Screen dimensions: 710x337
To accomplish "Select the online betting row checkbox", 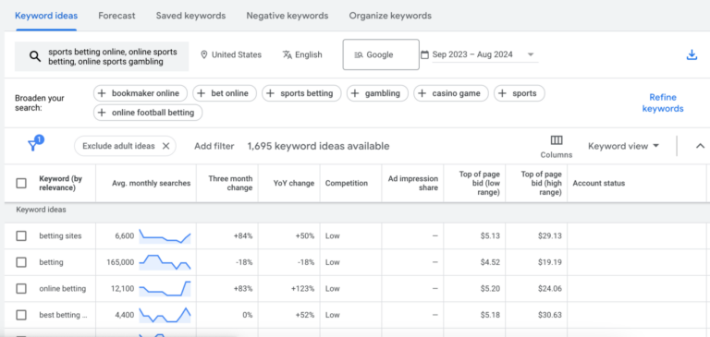I will pyautogui.click(x=21, y=289).
